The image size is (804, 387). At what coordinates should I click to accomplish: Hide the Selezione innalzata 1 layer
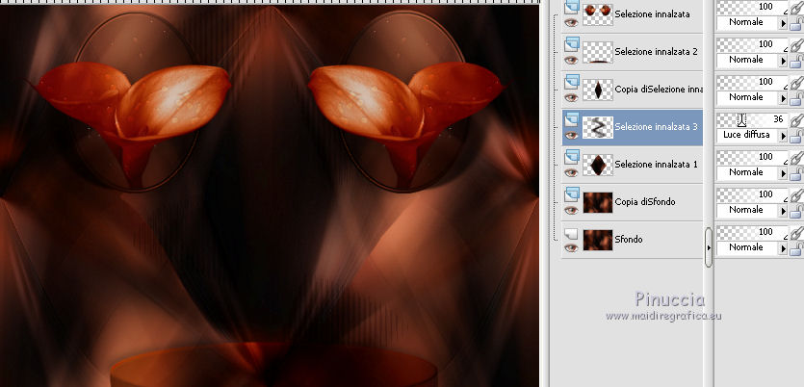(x=571, y=172)
